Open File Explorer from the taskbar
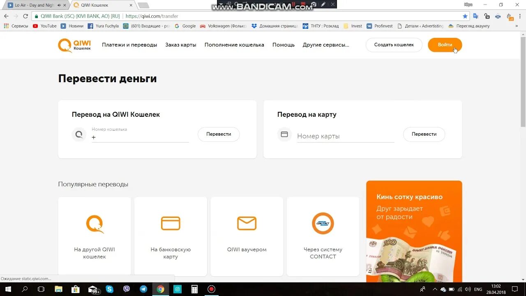 (x=58, y=289)
